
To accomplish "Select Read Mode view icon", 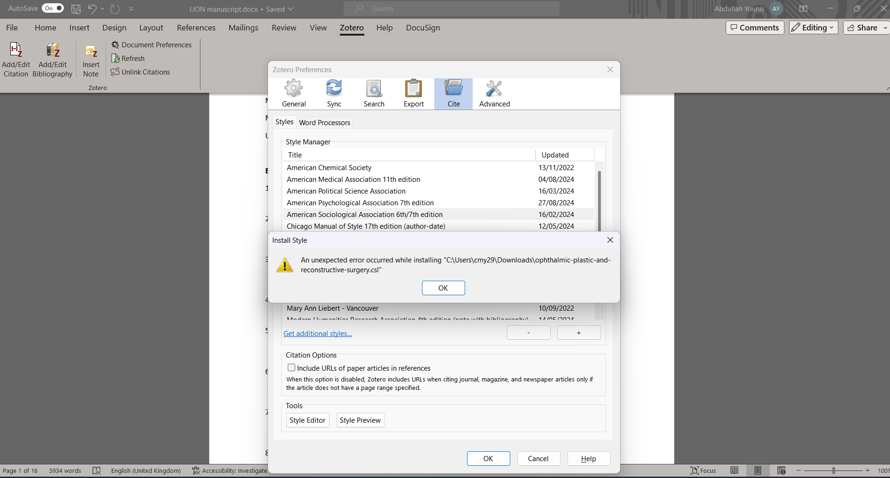I will [x=735, y=471].
